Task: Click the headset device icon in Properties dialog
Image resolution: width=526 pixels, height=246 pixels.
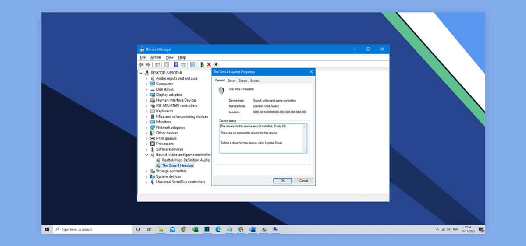Action: click(x=220, y=90)
